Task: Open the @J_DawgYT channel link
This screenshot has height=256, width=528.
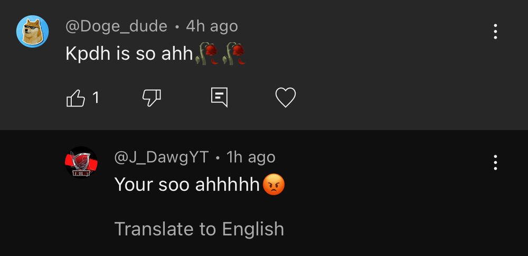Action: 162,157
